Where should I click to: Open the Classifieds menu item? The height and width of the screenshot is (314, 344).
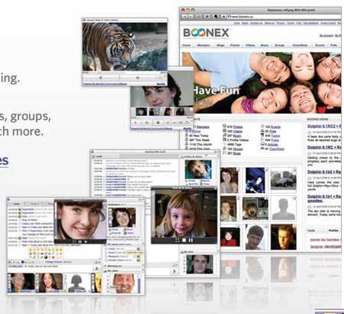[x=300, y=45]
